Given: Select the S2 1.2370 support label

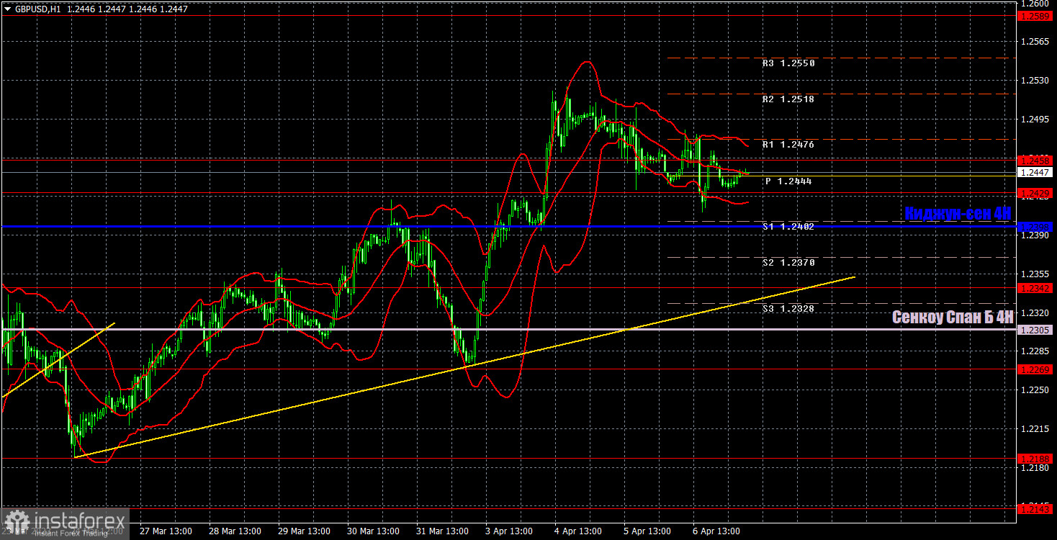Looking at the screenshot, I should pos(788,263).
